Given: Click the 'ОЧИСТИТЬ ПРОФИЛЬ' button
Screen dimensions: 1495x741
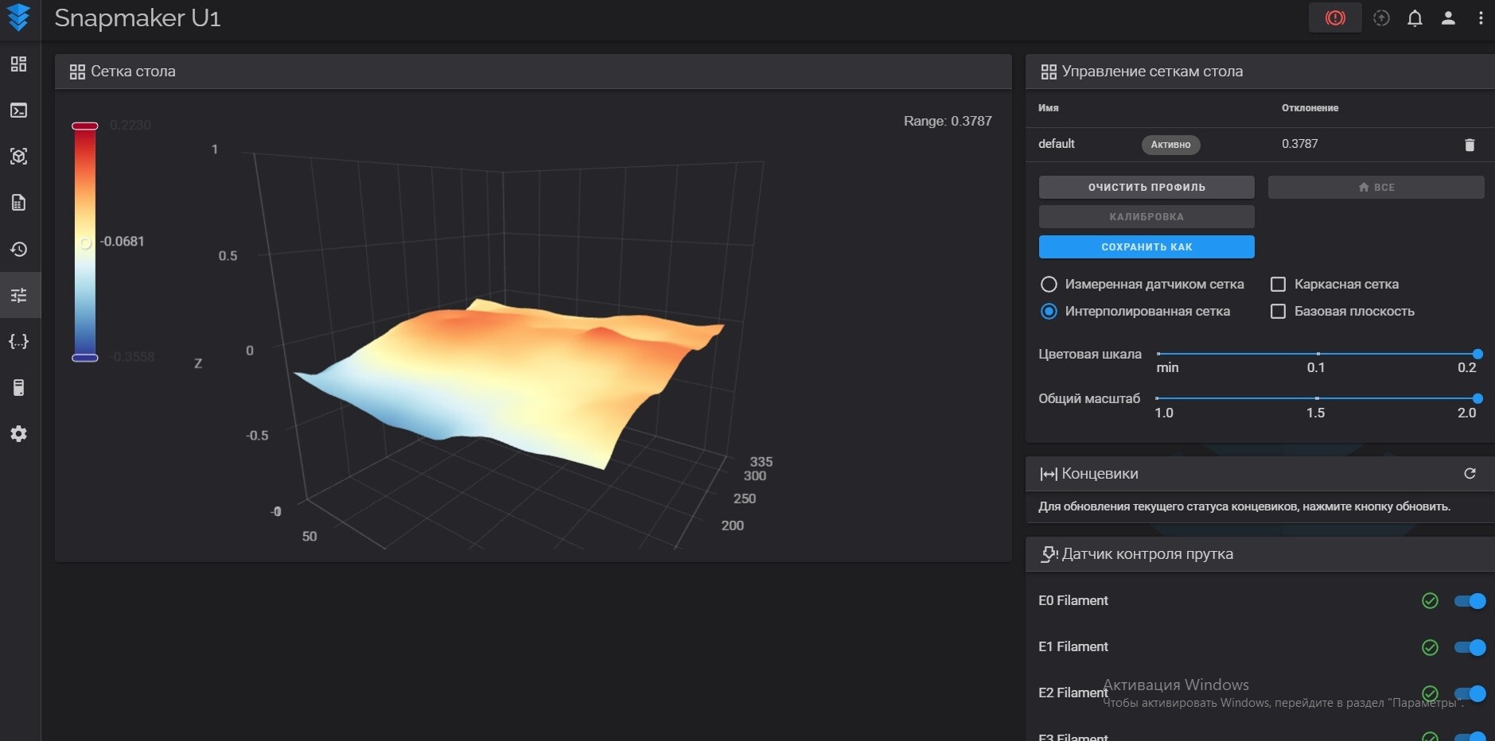Looking at the screenshot, I should [x=1146, y=188].
